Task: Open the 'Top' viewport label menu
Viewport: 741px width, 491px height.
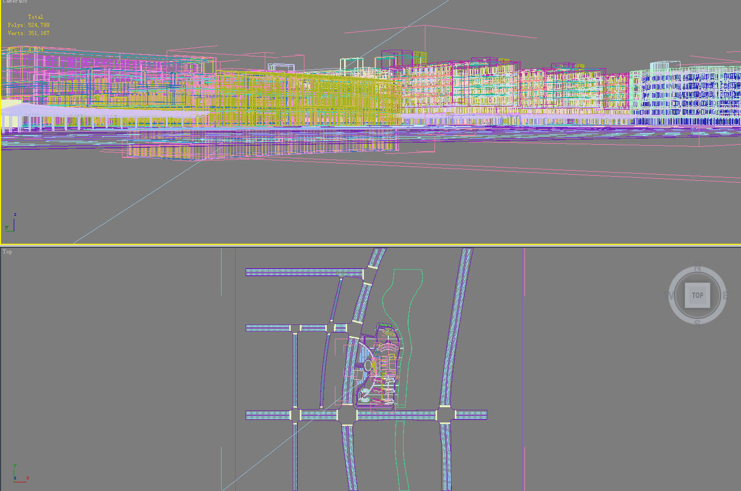Action: coord(7,252)
